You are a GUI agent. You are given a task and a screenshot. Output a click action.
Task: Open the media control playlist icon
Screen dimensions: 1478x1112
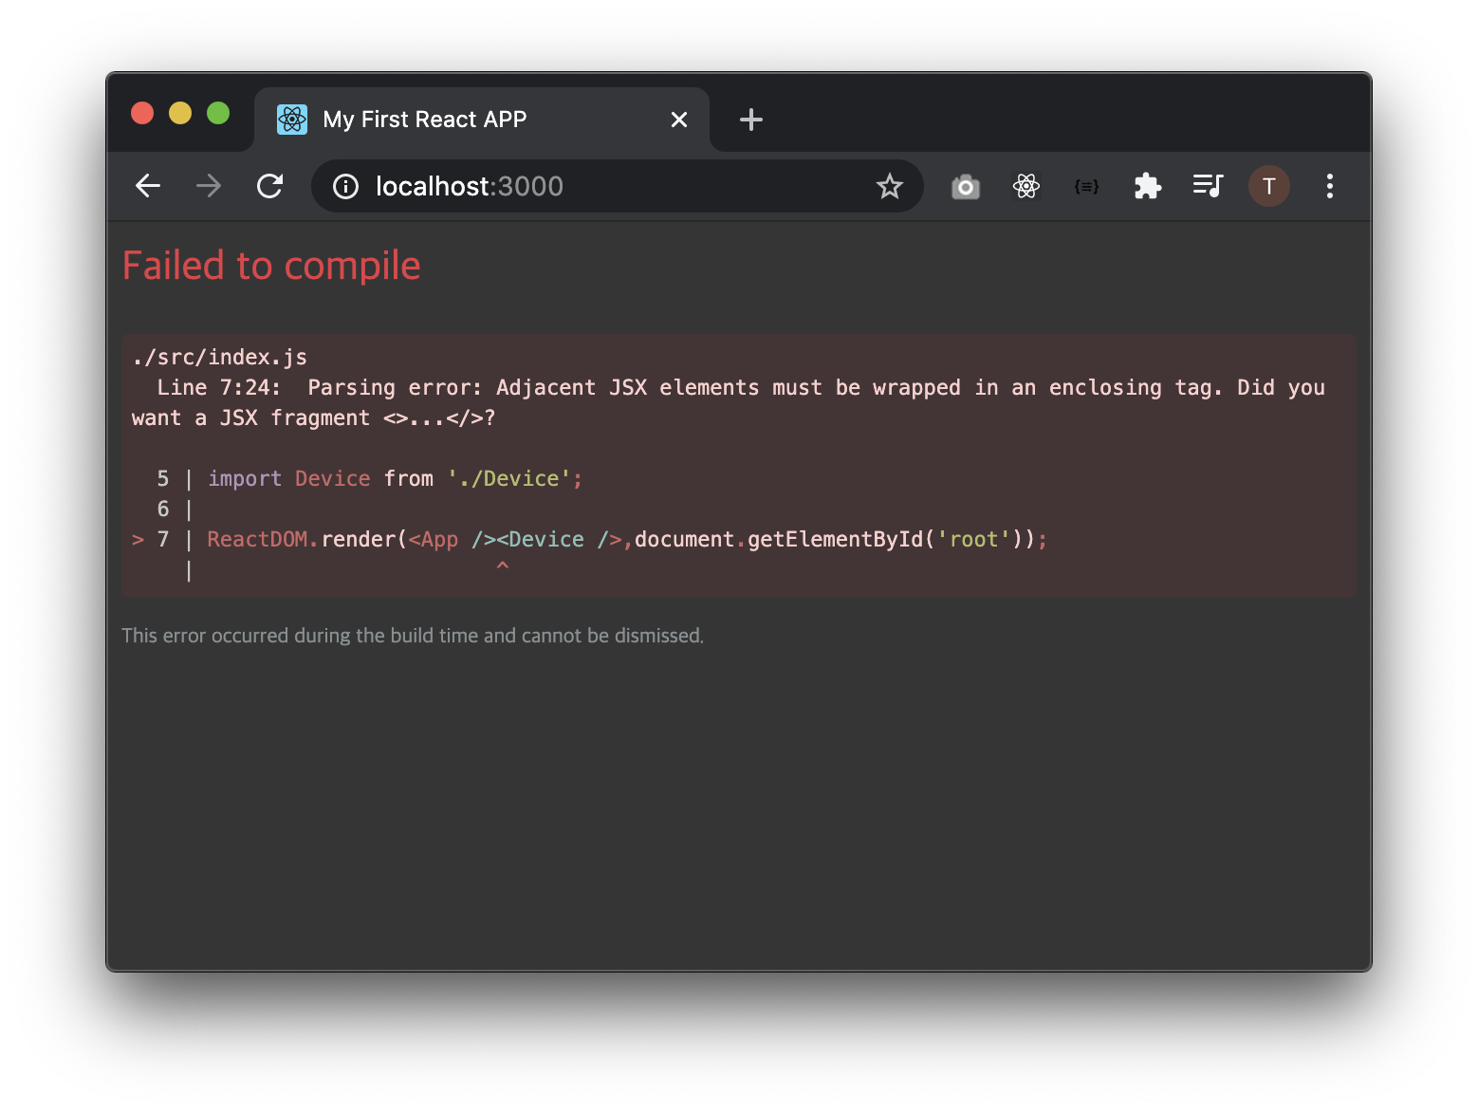coord(1208,185)
